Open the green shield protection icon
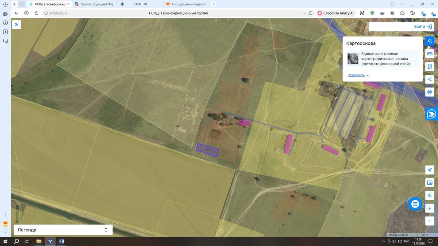Screen dimensions: 438x246 coord(372,13)
